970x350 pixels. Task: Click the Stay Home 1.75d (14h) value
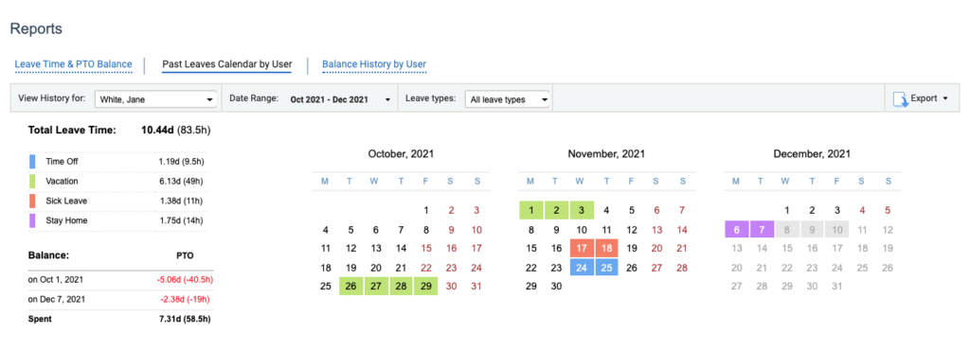point(182,220)
